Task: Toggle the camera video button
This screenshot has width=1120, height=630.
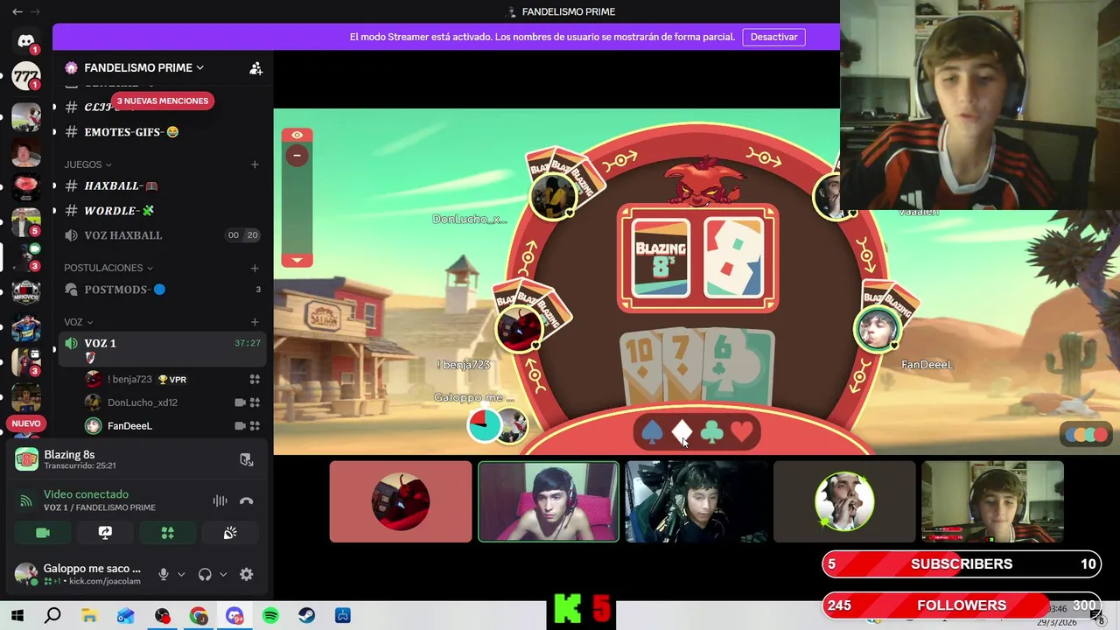Action: point(43,533)
